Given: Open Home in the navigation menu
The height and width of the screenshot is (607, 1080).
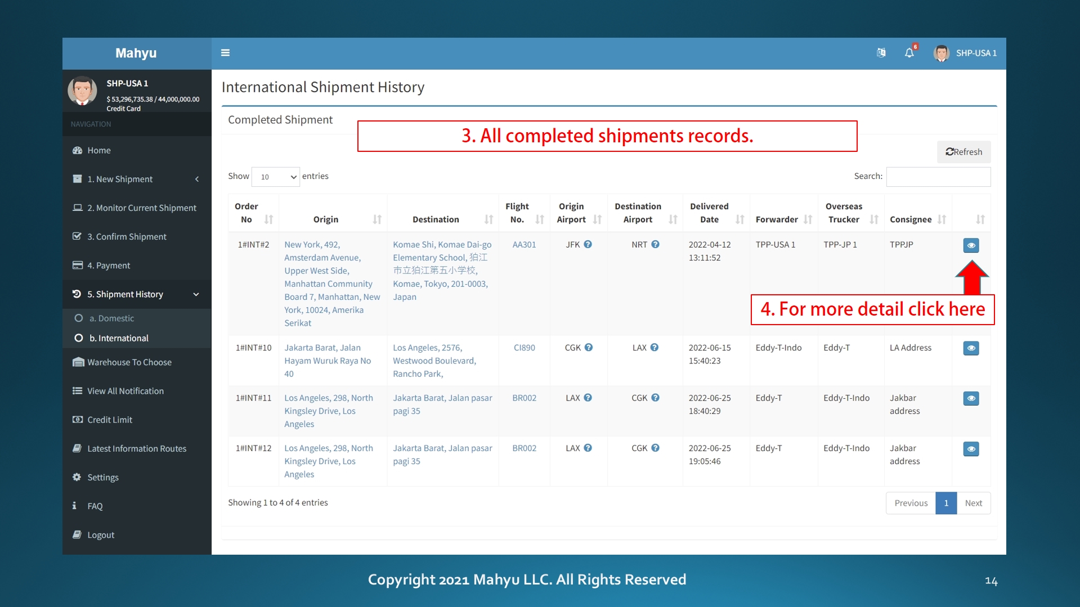Looking at the screenshot, I should point(137,150).
